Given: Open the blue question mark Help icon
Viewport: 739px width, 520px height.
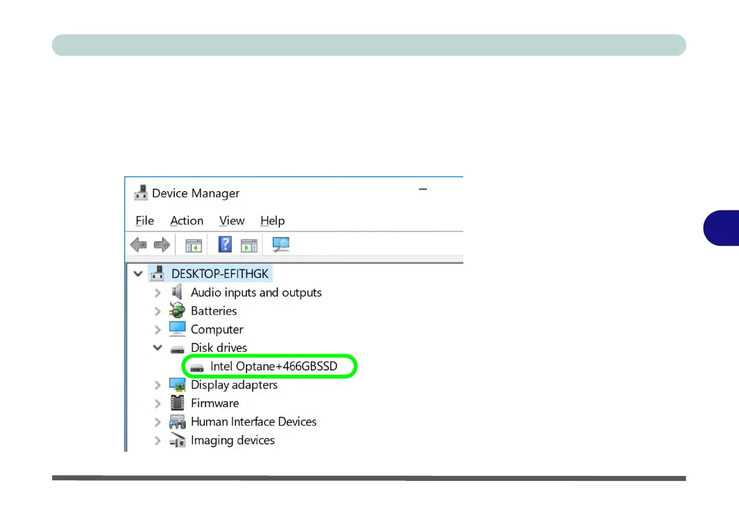Looking at the screenshot, I should pos(225,244).
